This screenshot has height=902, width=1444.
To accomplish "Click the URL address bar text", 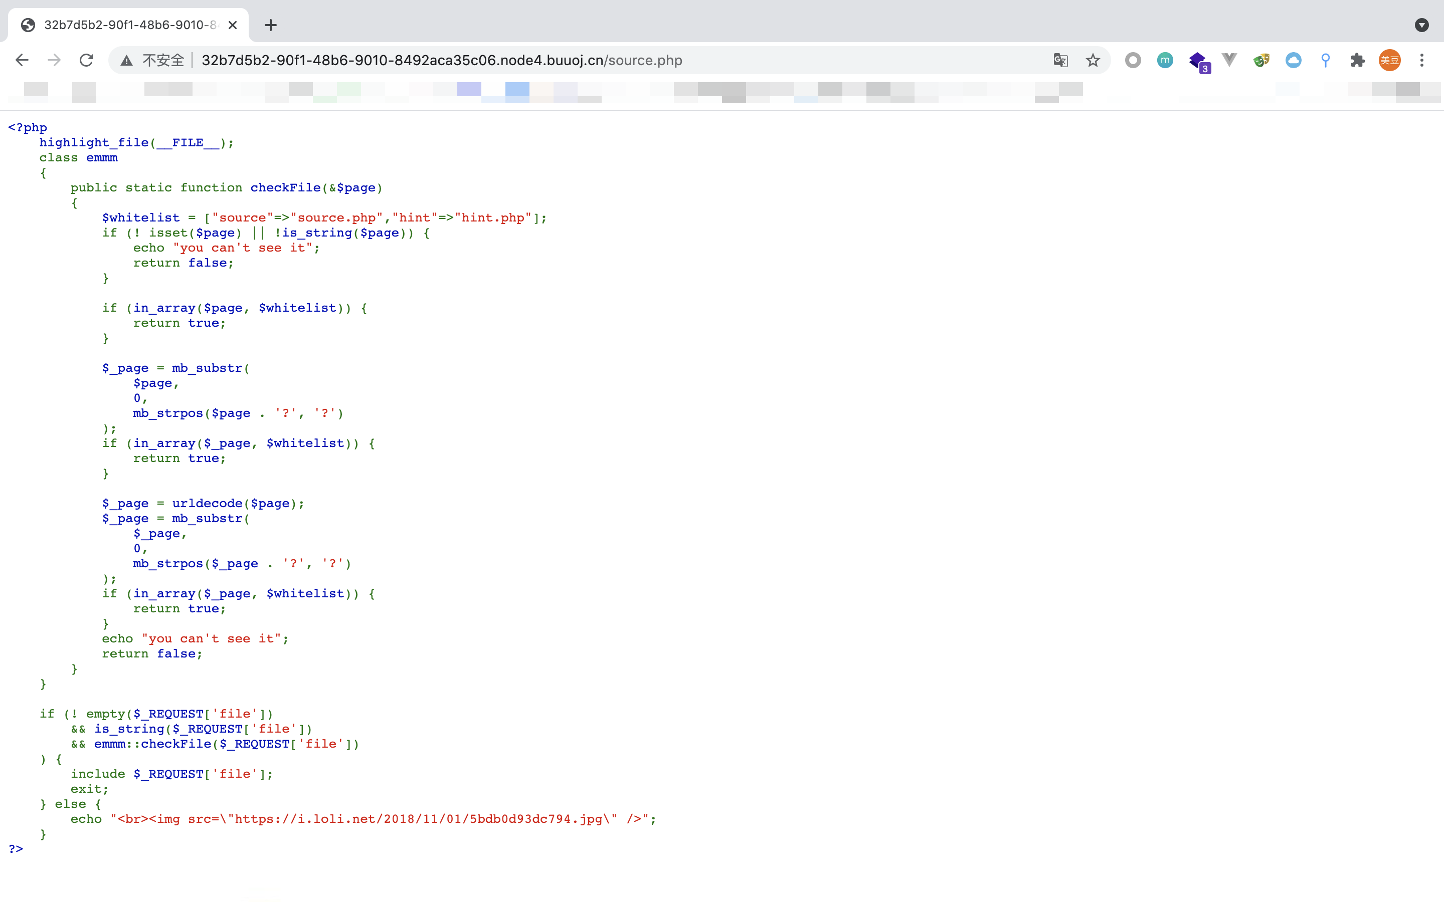I will click(442, 60).
